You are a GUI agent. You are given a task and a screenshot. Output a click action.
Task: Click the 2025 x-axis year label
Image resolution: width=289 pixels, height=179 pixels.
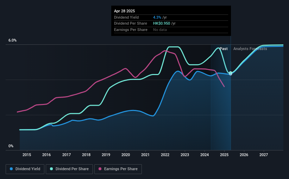point(224,155)
